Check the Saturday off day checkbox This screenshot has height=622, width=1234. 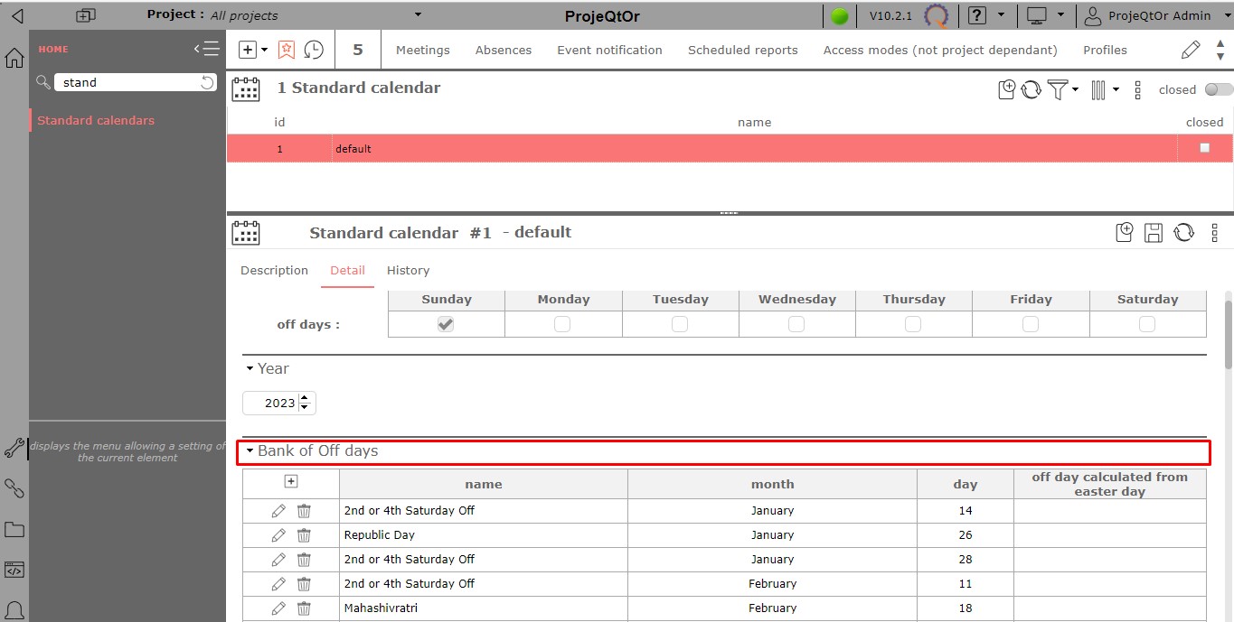click(x=1147, y=324)
